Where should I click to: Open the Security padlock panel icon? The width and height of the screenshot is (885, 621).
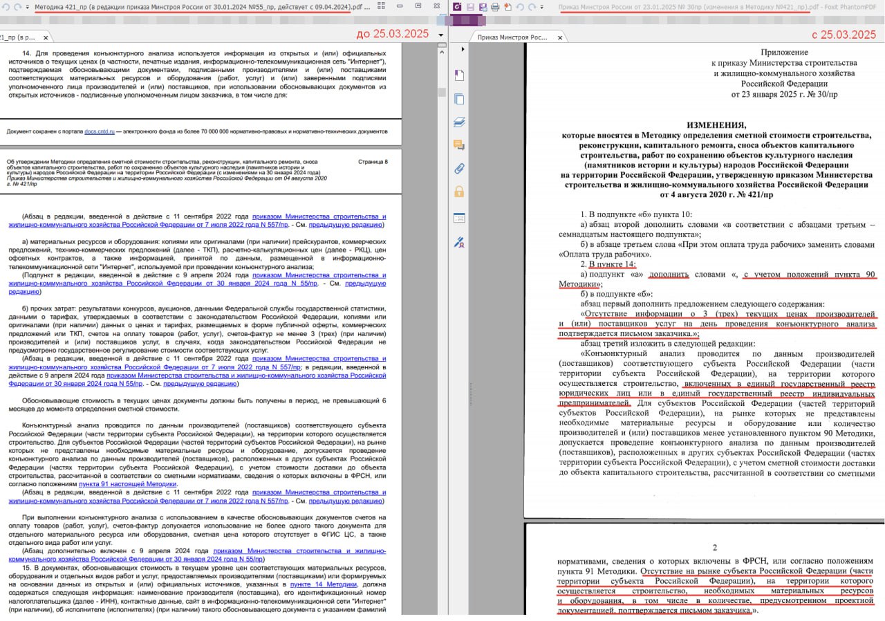point(458,192)
